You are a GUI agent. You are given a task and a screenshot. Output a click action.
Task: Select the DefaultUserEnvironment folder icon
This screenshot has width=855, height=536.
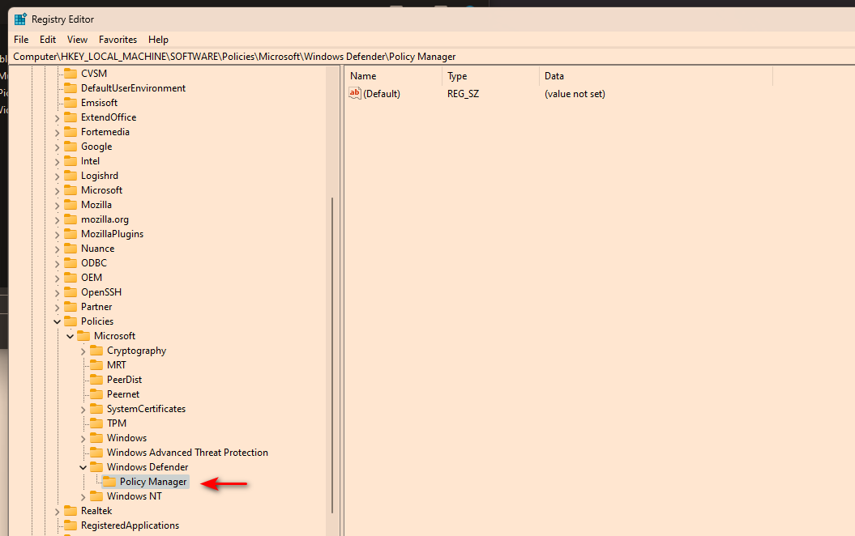tap(71, 88)
